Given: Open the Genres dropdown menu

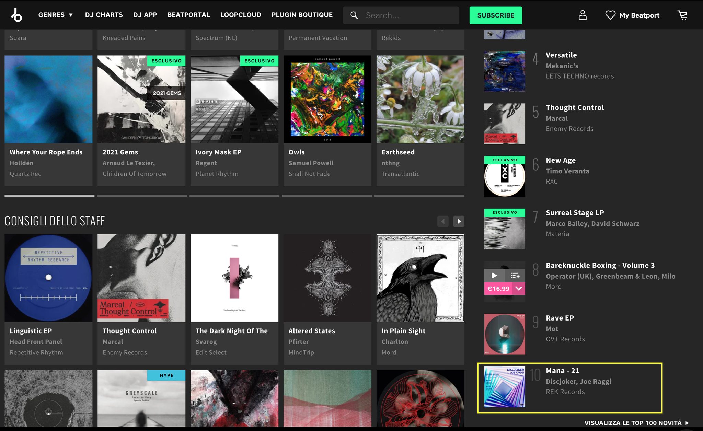Looking at the screenshot, I should click(55, 15).
